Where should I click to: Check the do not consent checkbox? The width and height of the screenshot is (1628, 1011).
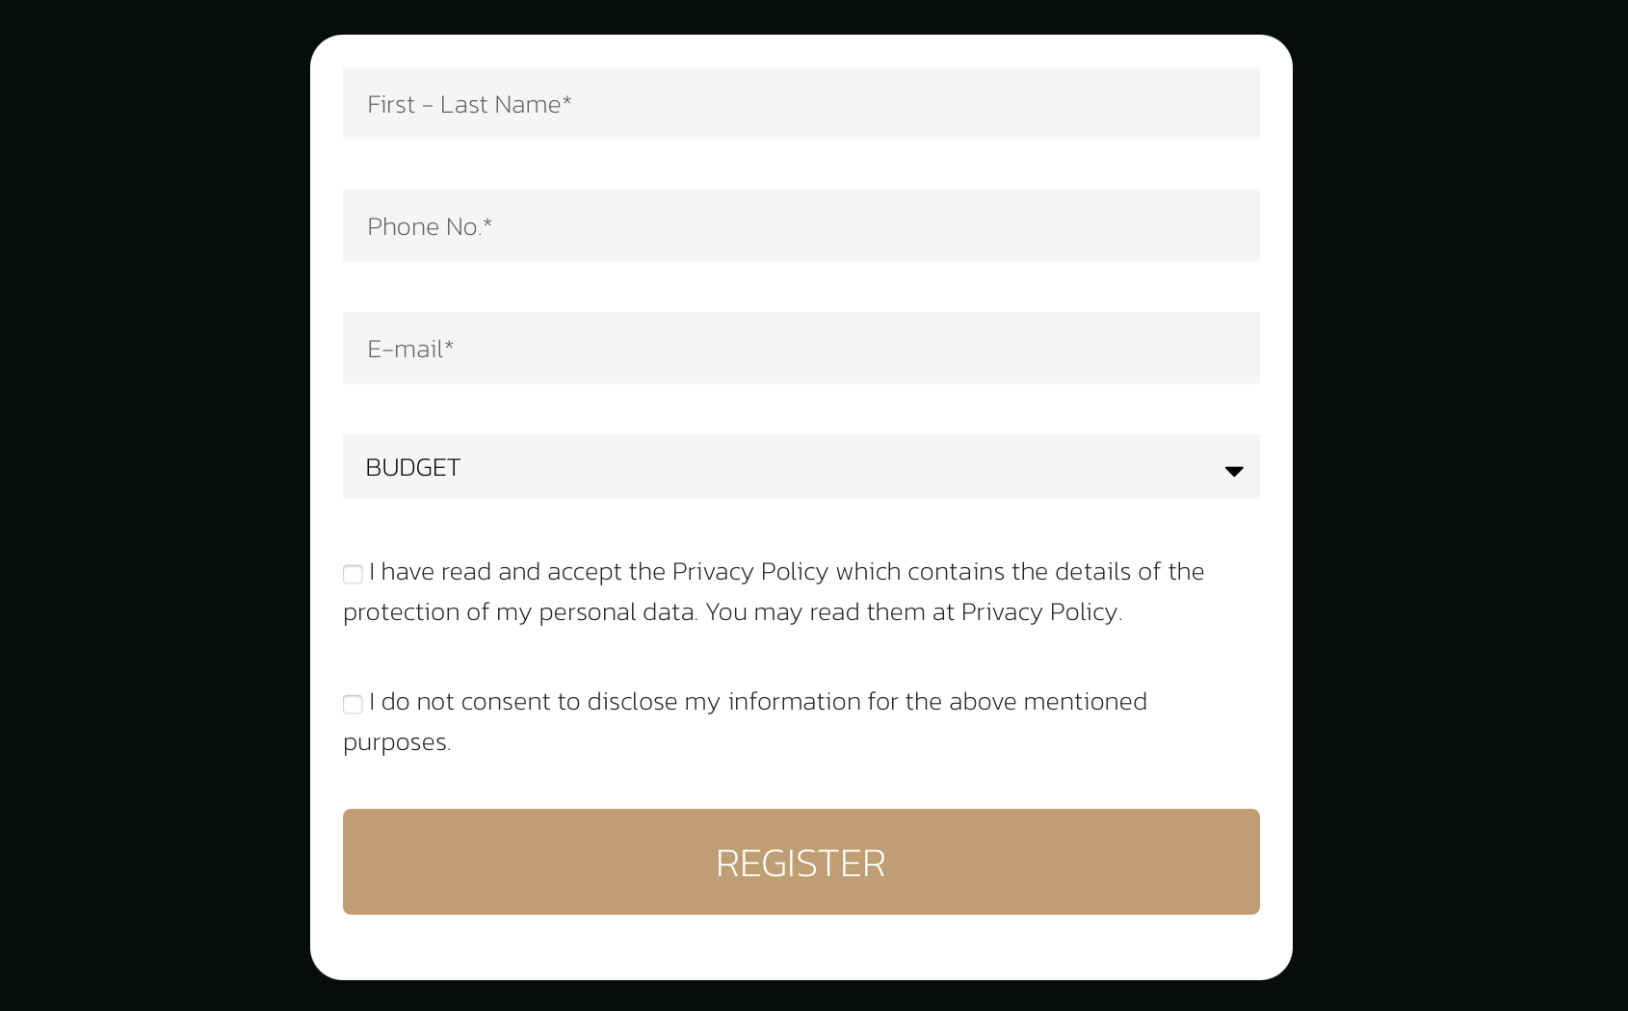click(353, 705)
